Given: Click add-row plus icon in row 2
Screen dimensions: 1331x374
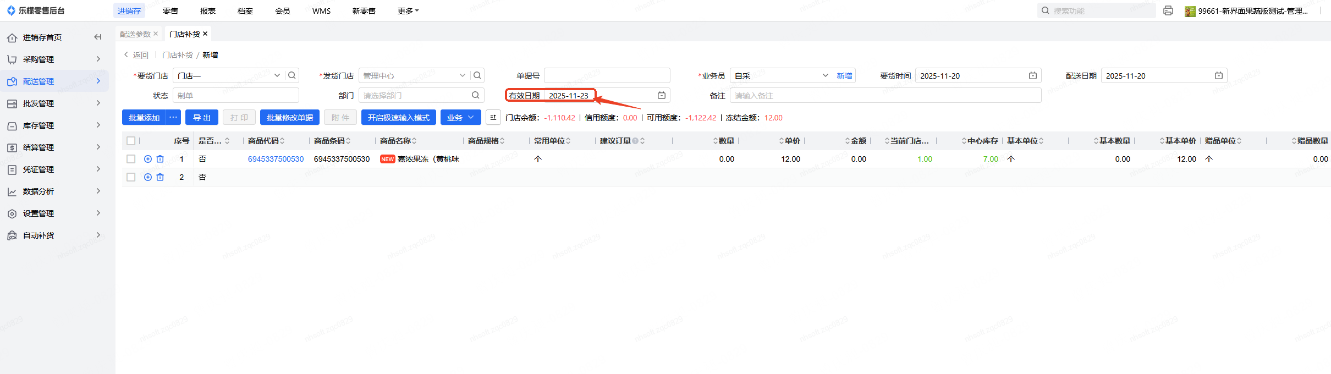Looking at the screenshot, I should [x=148, y=177].
